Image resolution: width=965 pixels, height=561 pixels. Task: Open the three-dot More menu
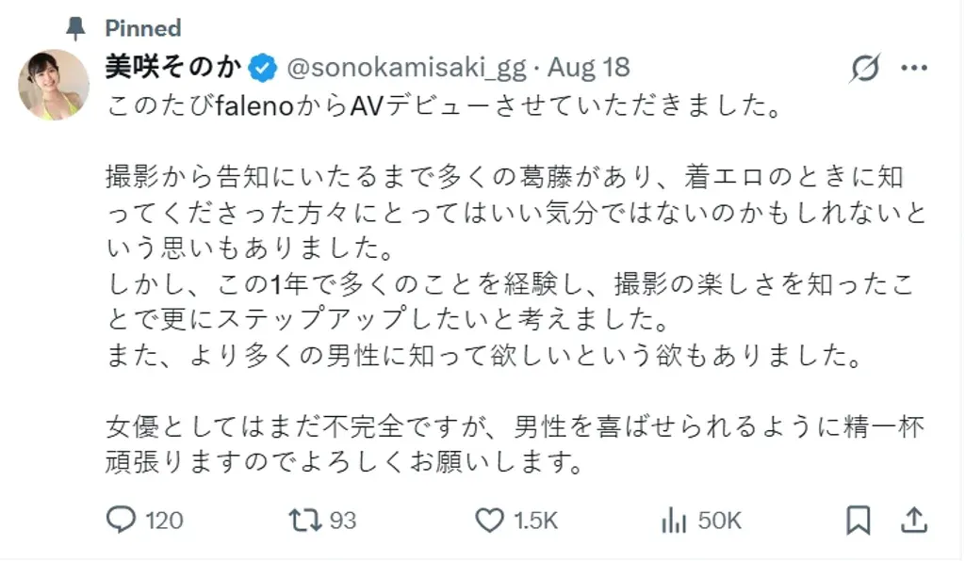tap(914, 68)
